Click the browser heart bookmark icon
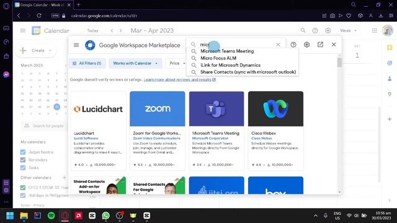The image size is (397, 223). [349, 15]
